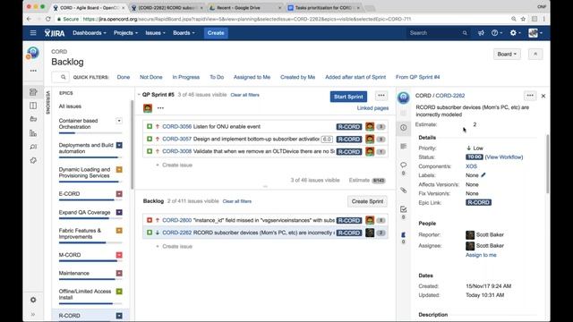Switch to the Google Drive browser tab

pos(244,8)
